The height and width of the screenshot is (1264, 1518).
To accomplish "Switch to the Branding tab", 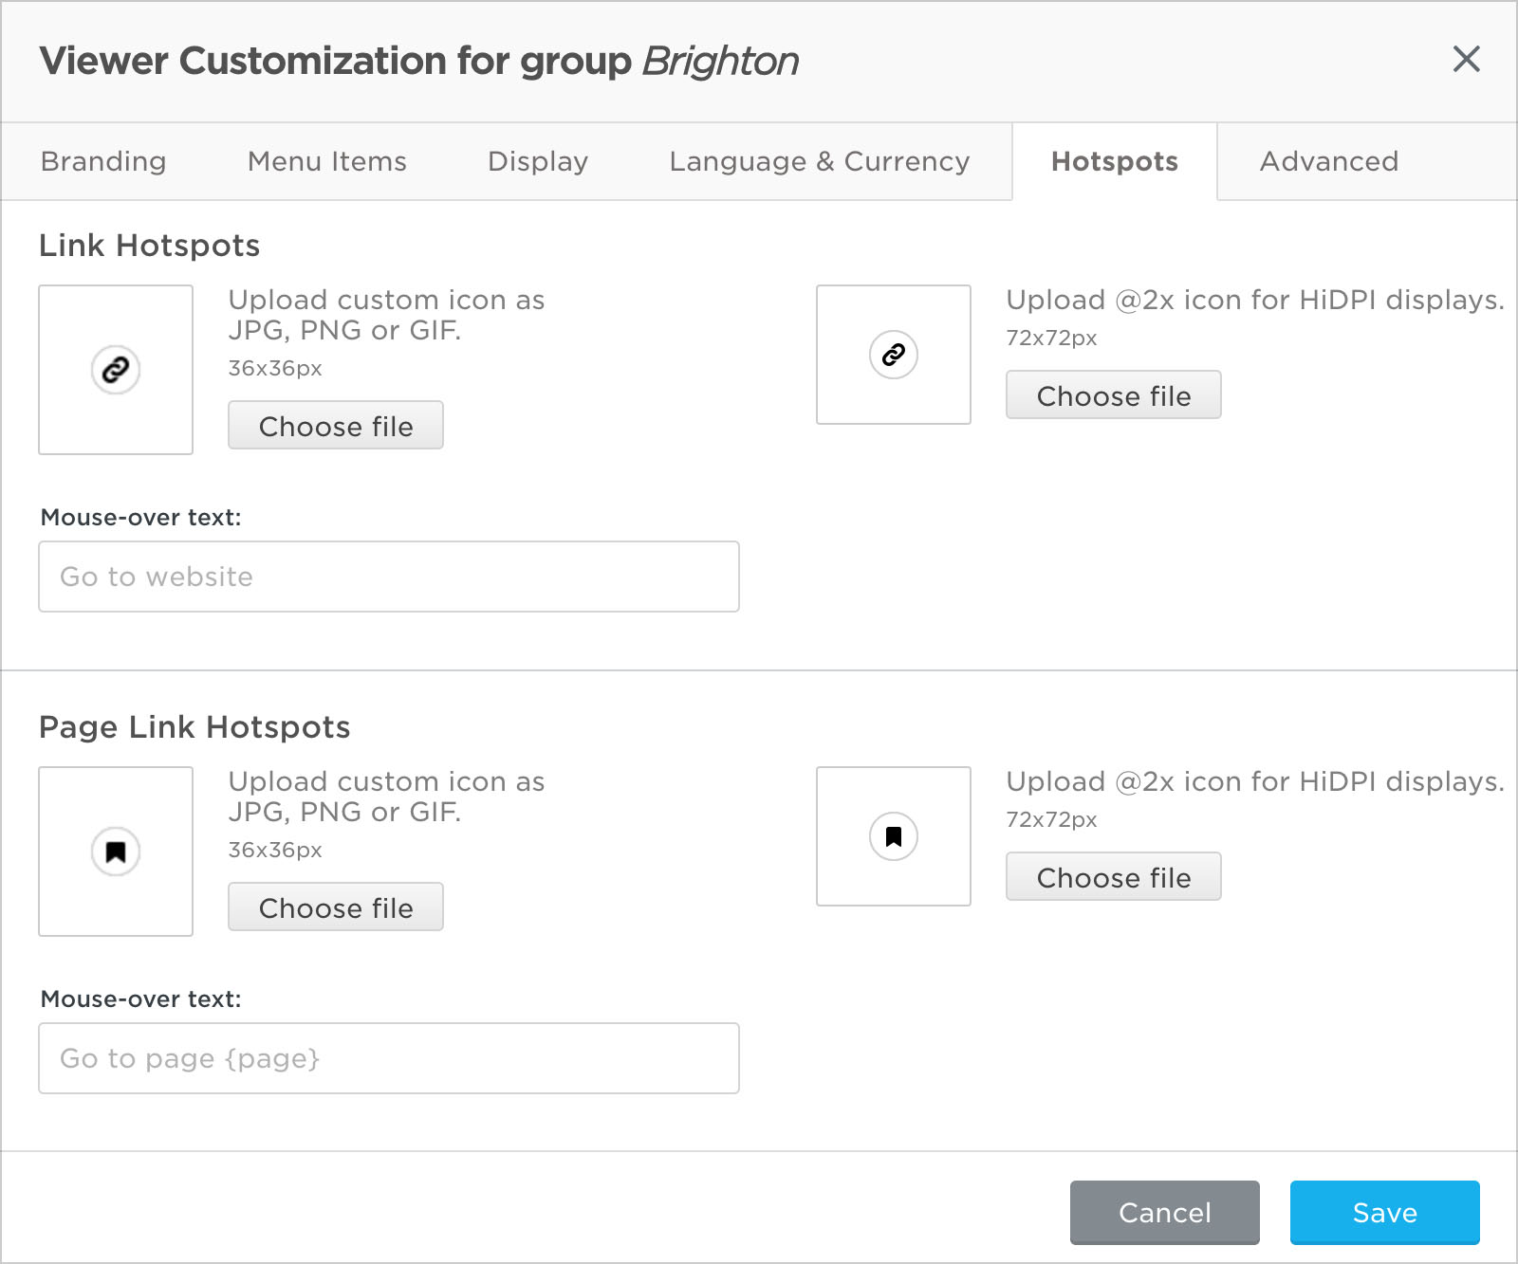I will (x=103, y=162).
